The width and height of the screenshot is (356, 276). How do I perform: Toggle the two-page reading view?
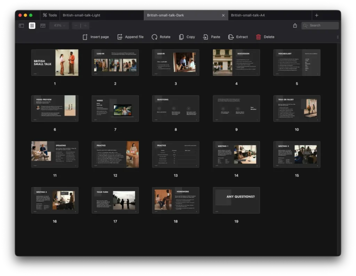pyautogui.click(x=43, y=25)
